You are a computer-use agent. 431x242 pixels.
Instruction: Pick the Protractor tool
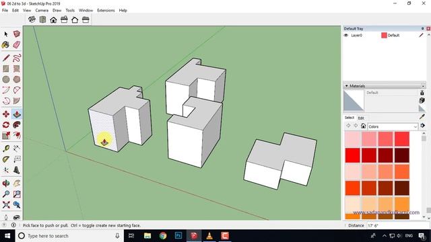coord(6,159)
